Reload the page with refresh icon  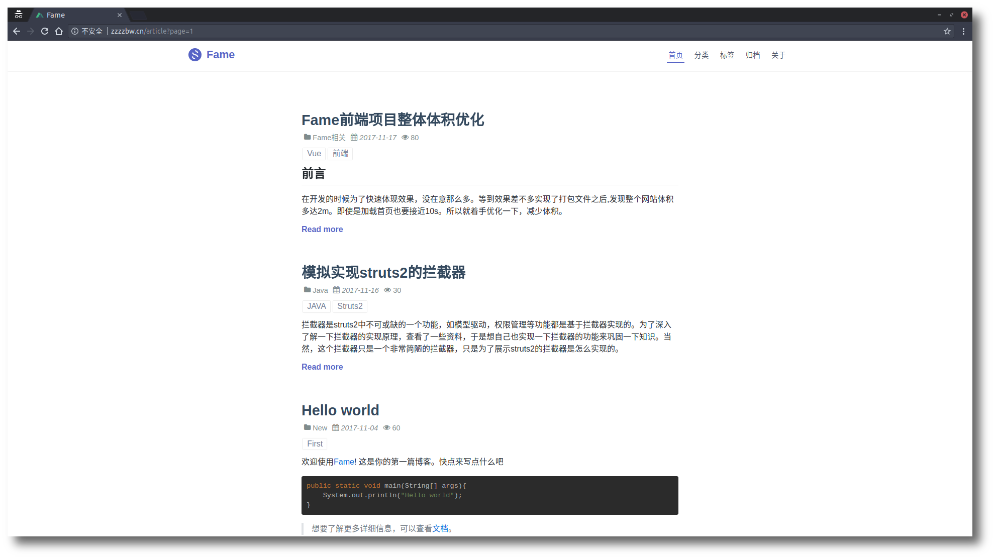(45, 31)
